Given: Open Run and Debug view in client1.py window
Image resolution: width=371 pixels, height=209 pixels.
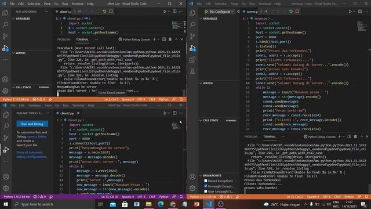Looking at the screenshot, I should tap(5, 48).
